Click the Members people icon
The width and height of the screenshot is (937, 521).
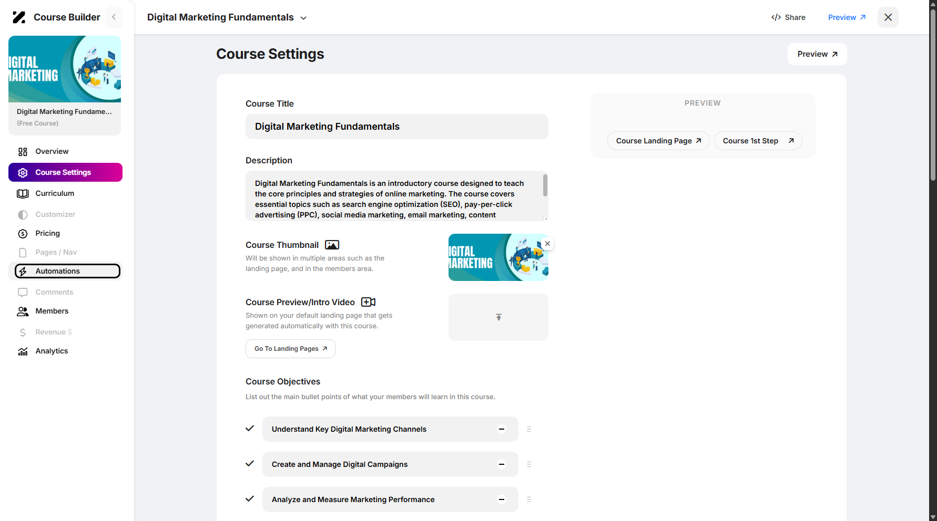click(23, 311)
